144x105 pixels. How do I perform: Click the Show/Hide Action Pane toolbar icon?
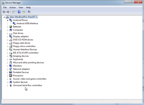[23, 12]
